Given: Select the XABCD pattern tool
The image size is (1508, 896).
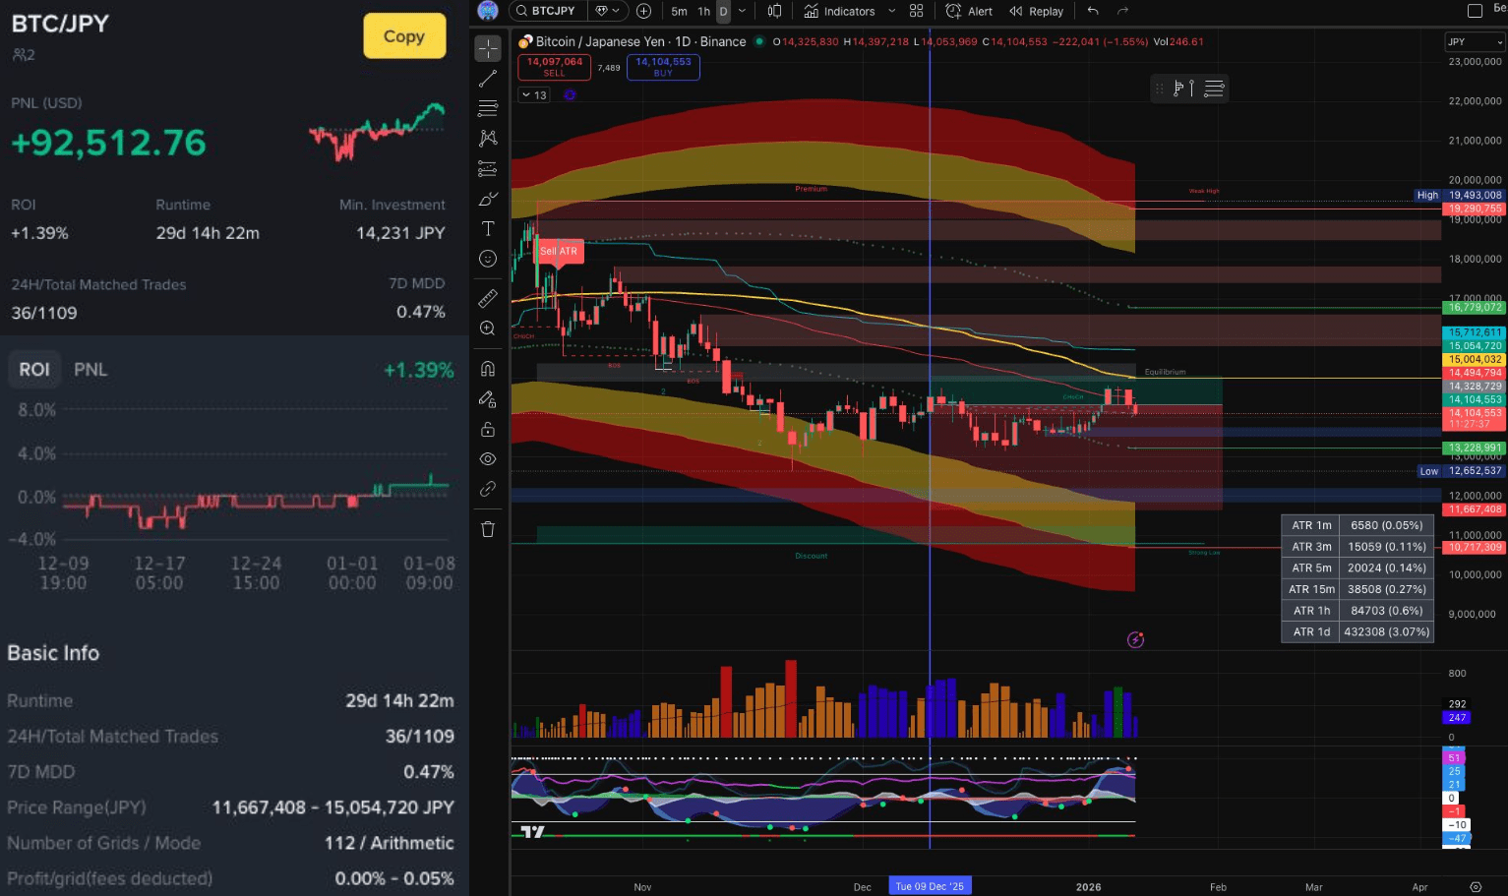Looking at the screenshot, I should pos(488,138).
